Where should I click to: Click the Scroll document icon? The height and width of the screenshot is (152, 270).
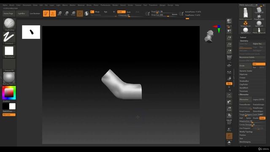click(x=229, y=31)
